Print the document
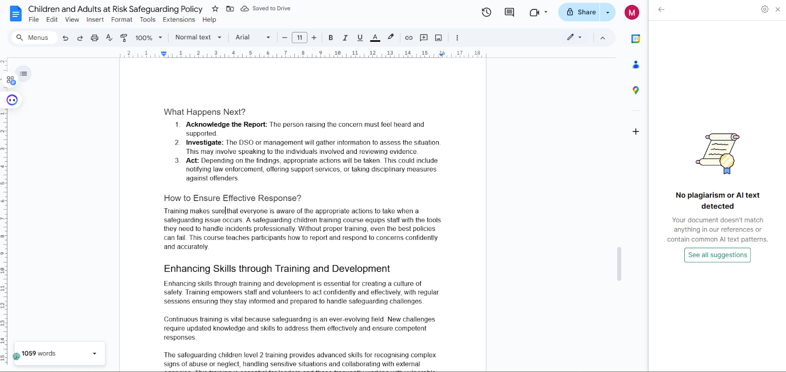The image size is (786, 372). pos(95,38)
